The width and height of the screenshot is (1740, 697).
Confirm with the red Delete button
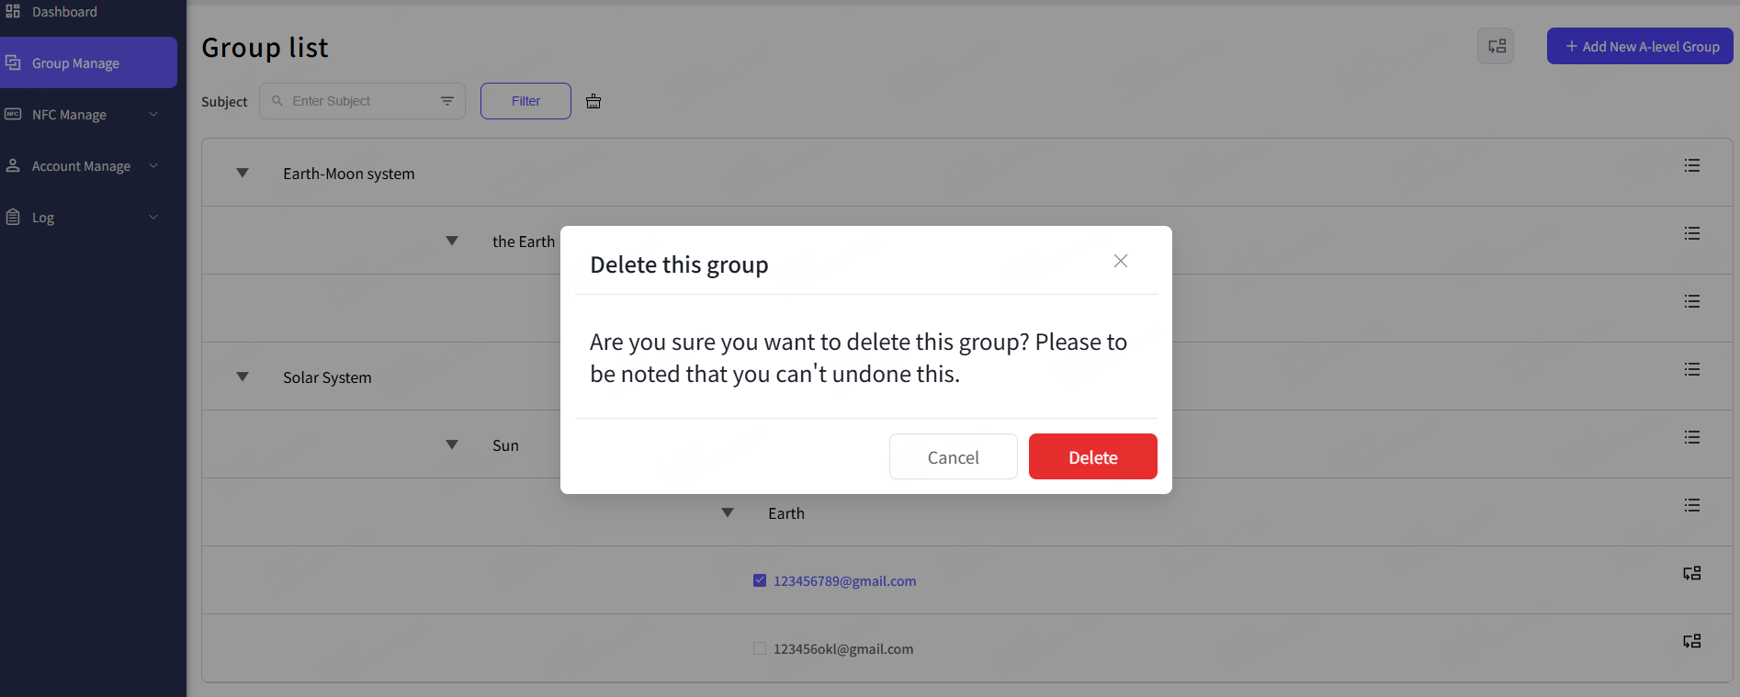(x=1092, y=456)
